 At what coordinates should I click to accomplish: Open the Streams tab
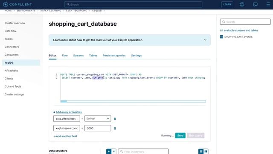click(78, 56)
